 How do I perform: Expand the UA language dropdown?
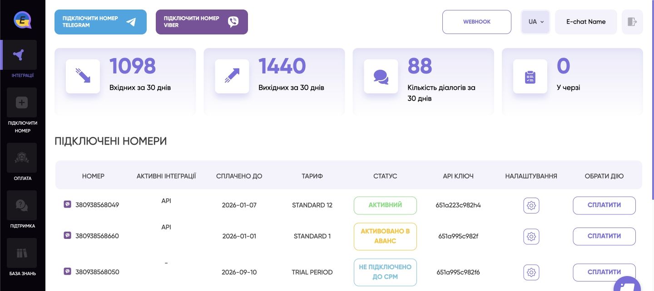[x=536, y=22]
